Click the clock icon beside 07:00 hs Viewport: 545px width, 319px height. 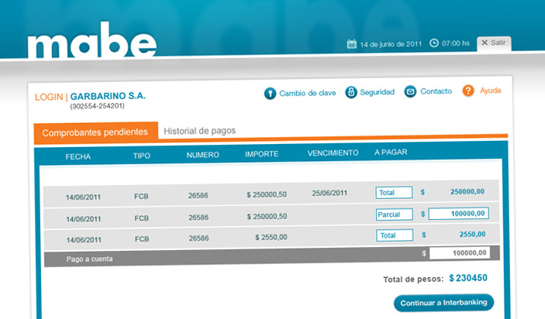point(434,43)
